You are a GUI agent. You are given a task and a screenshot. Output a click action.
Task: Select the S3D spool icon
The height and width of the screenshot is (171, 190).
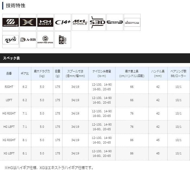(97, 22)
